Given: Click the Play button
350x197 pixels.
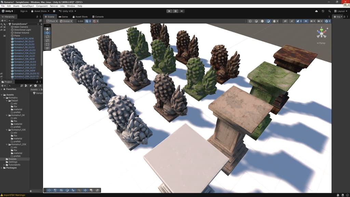Looking at the screenshot, I should (x=169, y=11).
